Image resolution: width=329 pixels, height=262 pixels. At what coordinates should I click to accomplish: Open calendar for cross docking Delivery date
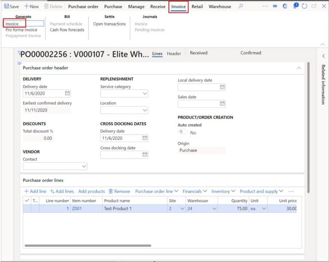point(145,138)
